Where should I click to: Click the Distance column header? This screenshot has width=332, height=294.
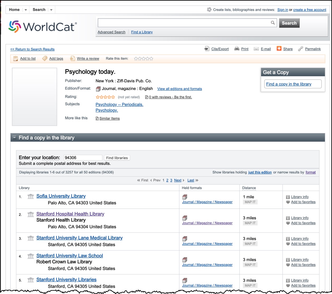click(249, 188)
